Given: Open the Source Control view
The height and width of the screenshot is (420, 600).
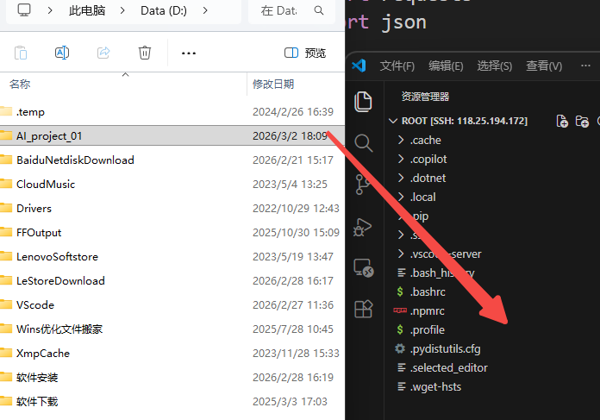Looking at the screenshot, I should click(364, 184).
